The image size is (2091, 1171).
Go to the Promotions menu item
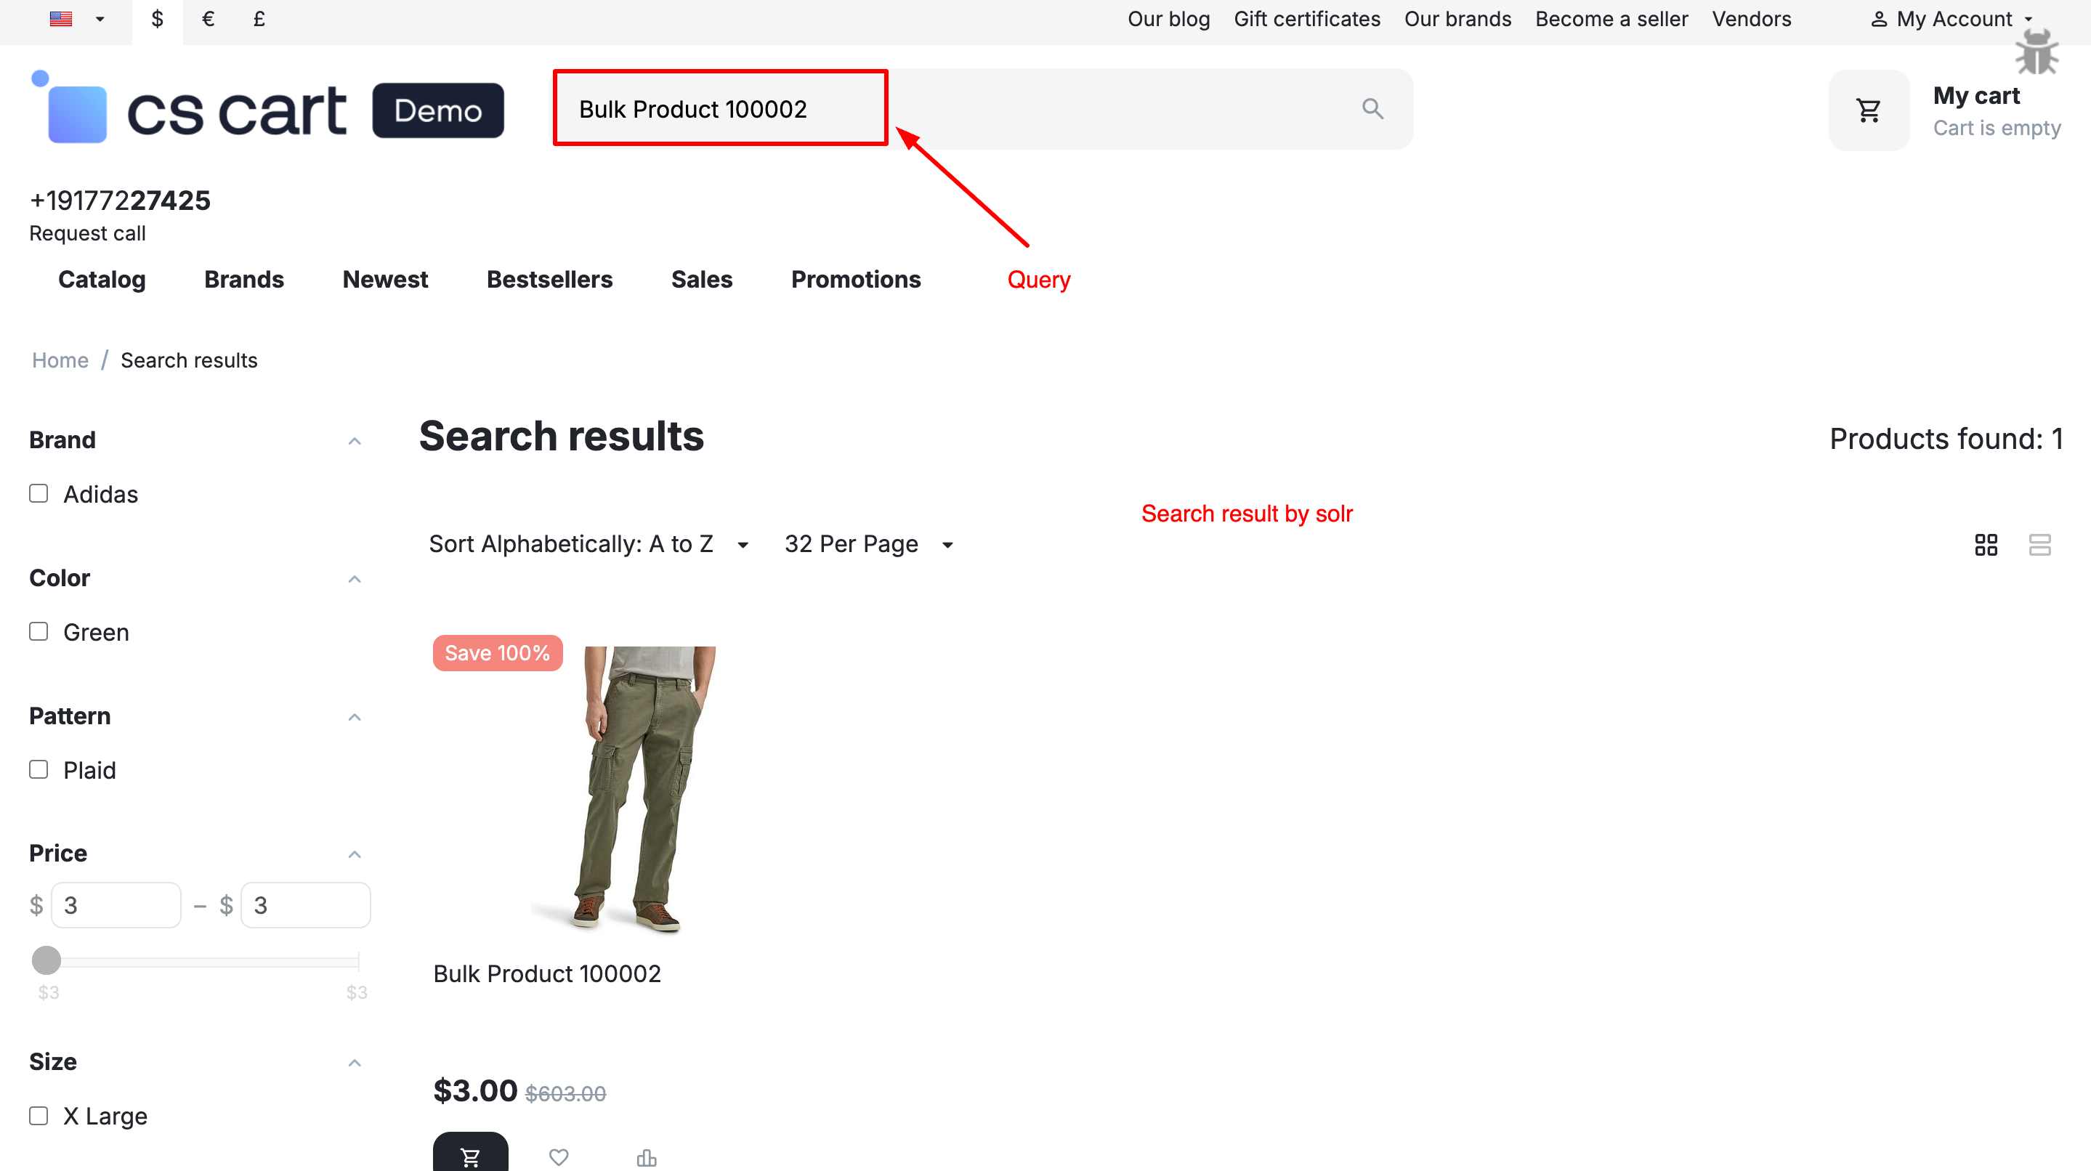(856, 279)
